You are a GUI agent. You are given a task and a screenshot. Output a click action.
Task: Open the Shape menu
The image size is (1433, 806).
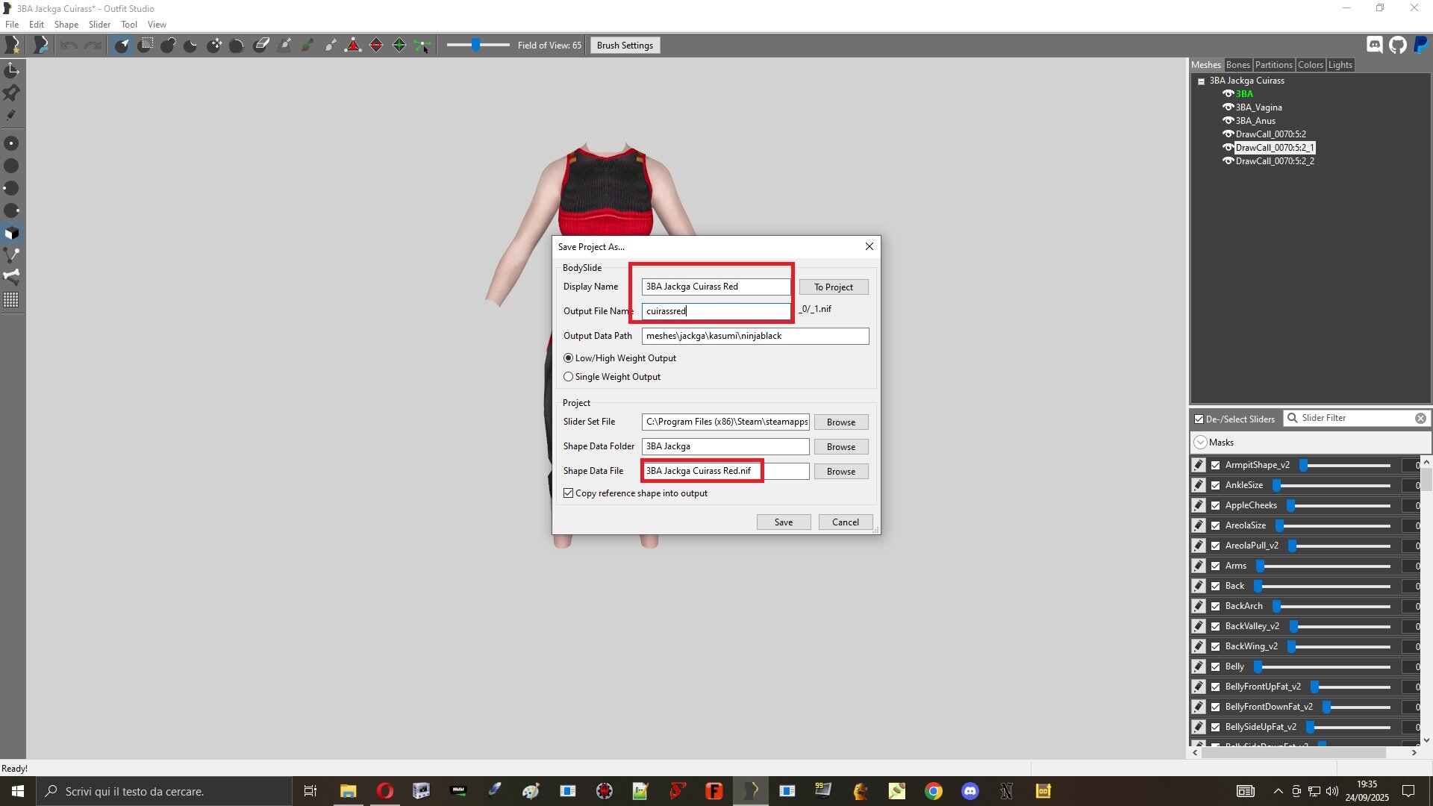tap(66, 25)
